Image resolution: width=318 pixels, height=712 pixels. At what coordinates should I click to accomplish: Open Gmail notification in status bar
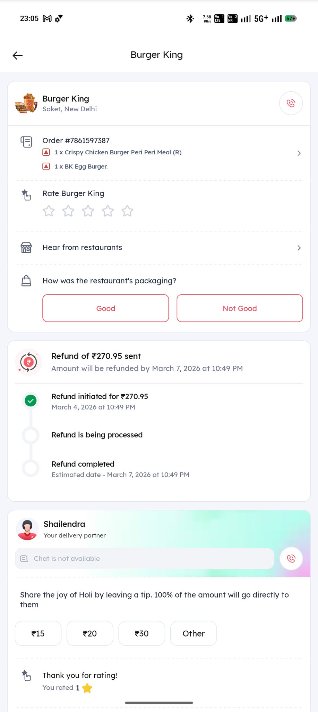[x=47, y=18]
